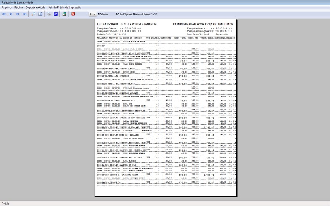
Task: Click the page layout view icon
Action: point(40,14)
